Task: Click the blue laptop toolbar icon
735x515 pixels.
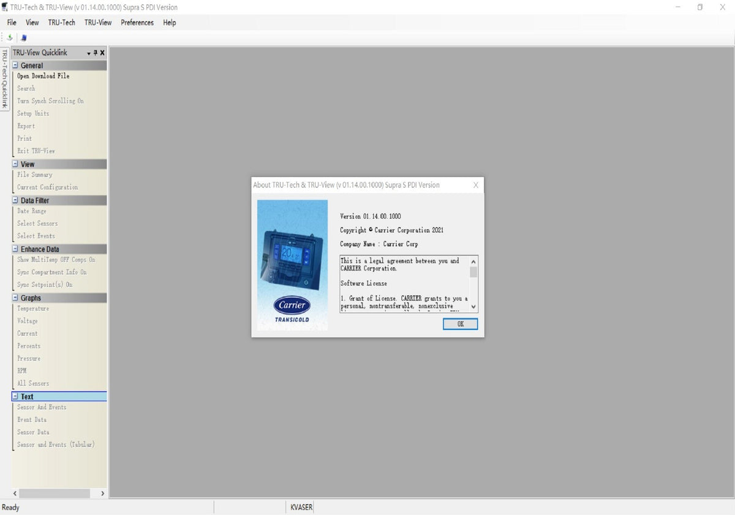Action: click(x=24, y=37)
